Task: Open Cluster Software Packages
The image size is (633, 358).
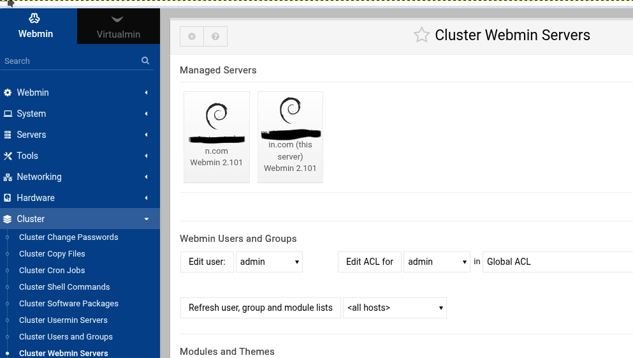Action: [x=69, y=304]
